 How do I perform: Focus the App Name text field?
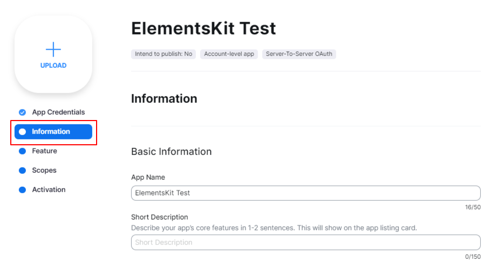[x=305, y=193]
